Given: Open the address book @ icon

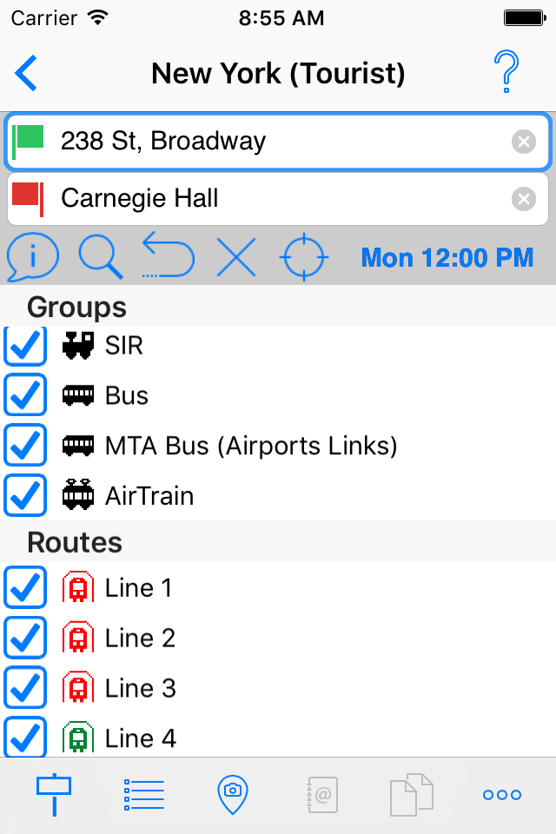Looking at the screenshot, I should 321,794.
